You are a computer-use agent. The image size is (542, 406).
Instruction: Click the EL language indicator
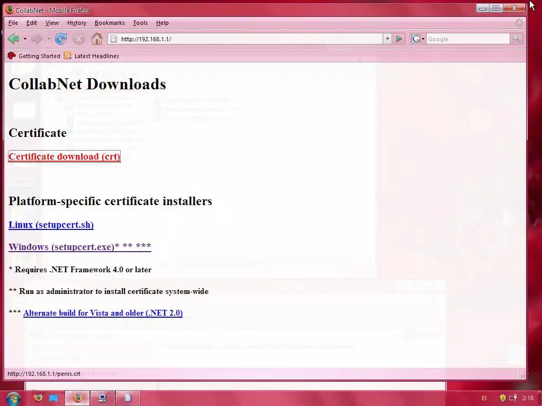click(484, 399)
